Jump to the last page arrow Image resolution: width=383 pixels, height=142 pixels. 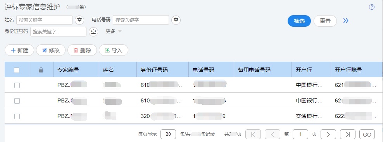point(348,134)
